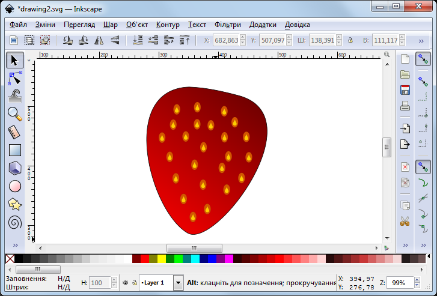Open the Фільтри menu
The image size is (437, 296).
point(227,25)
